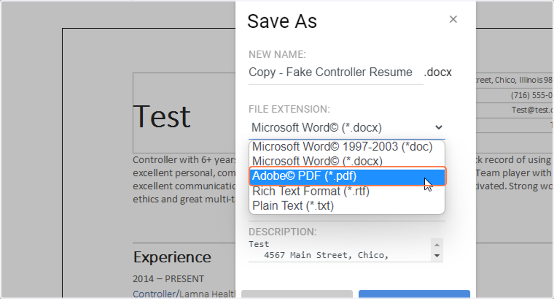Close the Save As dialog
Image resolution: width=554 pixels, height=299 pixels.
coord(453,19)
